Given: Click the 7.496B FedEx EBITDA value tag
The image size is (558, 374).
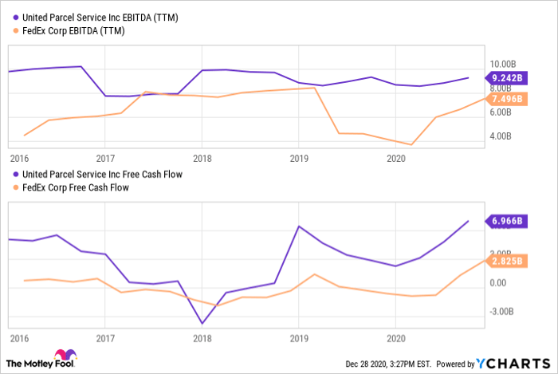Looking at the screenshot, I should click(x=507, y=98).
